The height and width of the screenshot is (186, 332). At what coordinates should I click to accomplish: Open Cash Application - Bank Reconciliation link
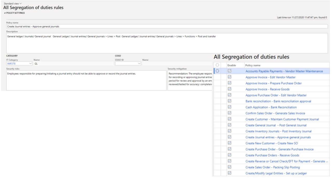point(271,107)
